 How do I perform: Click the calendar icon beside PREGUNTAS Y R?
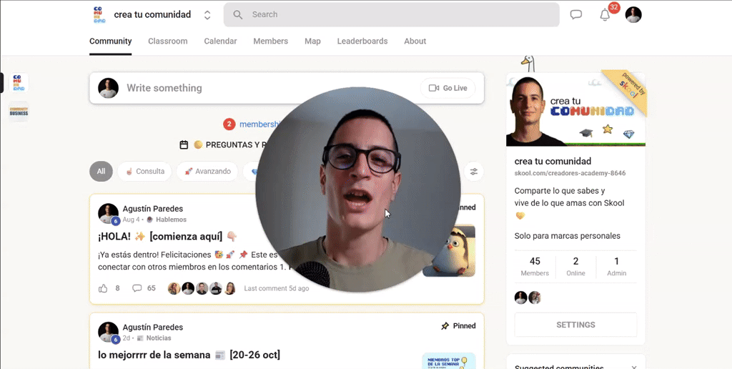184,144
